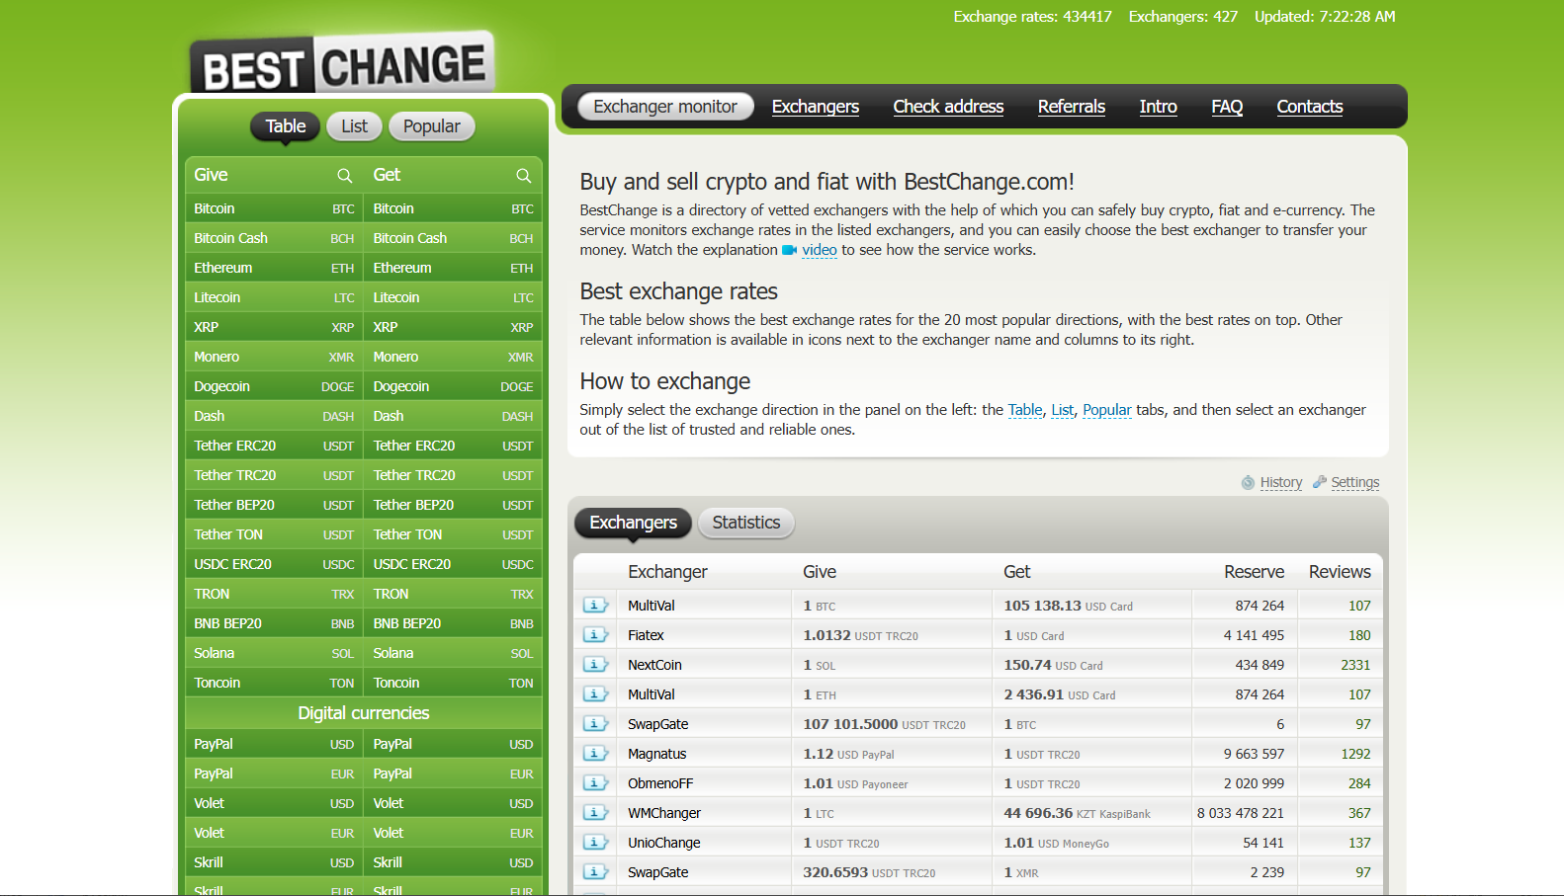Open the FAQ page

tap(1227, 107)
